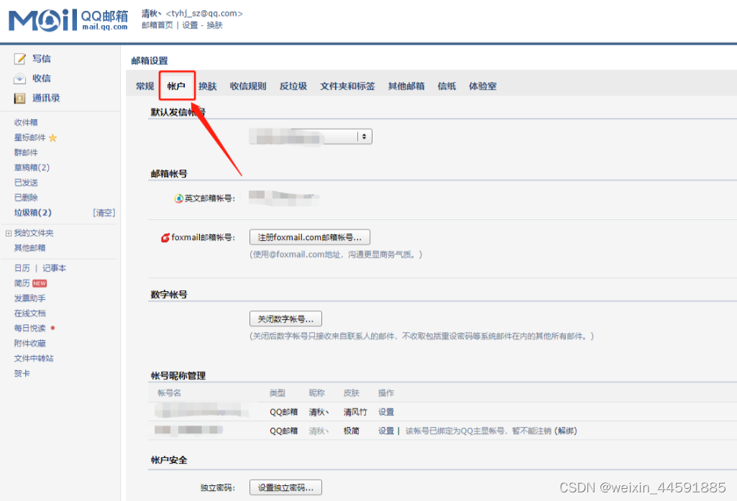Click 设置独立密码 button
Viewport: 737px width, 501px height.
coord(285,487)
